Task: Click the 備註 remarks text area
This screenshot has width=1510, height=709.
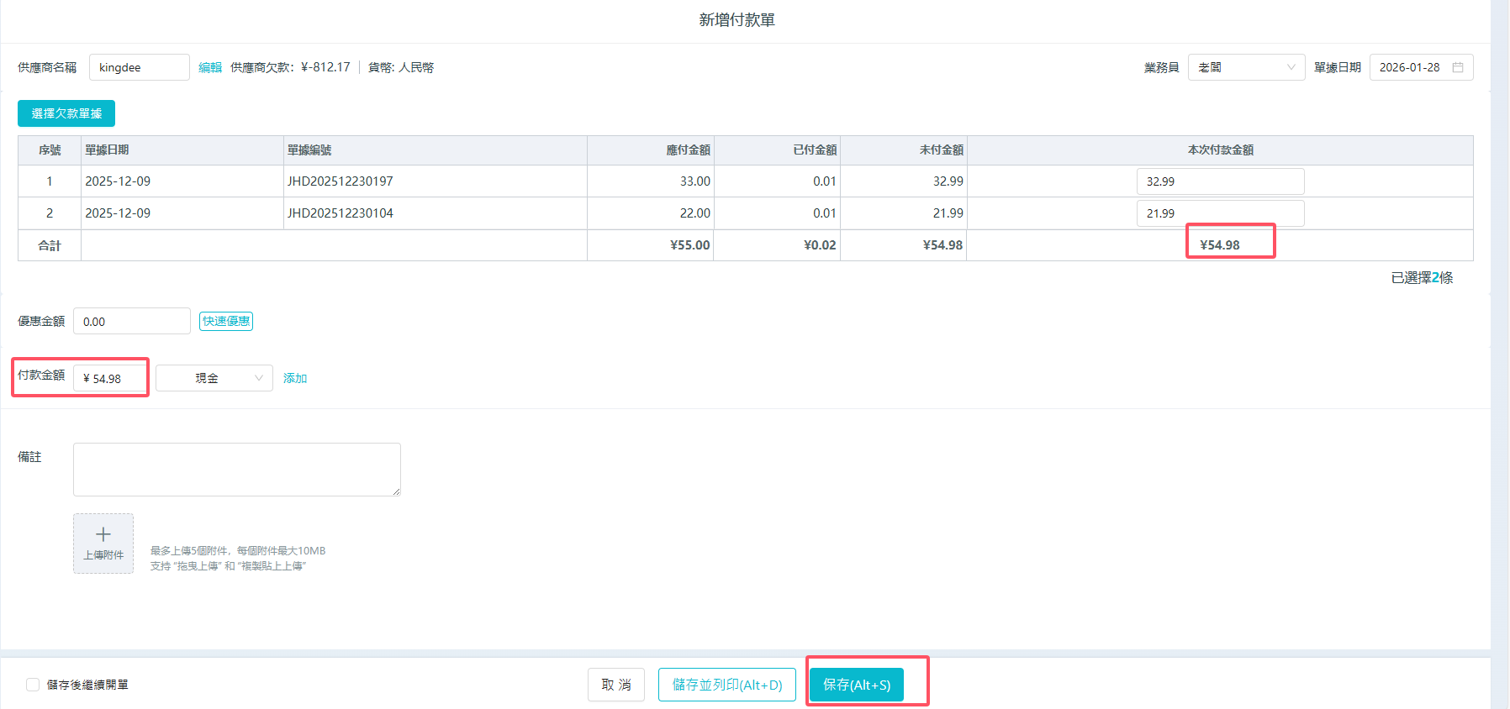Action: 236,469
